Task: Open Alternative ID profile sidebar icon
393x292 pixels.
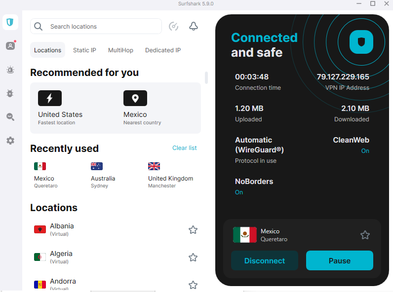Action: pyautogui.click(x=10, y=45)
